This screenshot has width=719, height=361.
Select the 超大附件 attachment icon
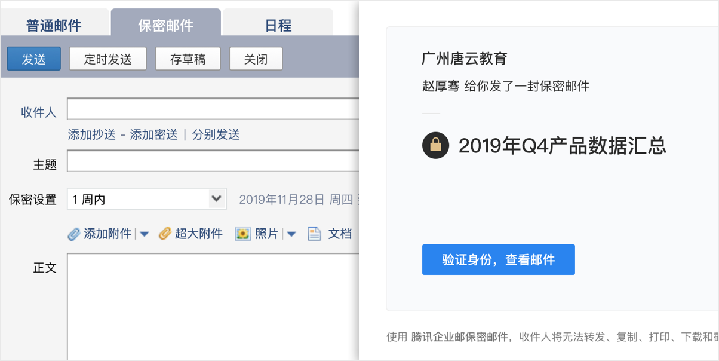pyautogui.click(x=165, y=234)
